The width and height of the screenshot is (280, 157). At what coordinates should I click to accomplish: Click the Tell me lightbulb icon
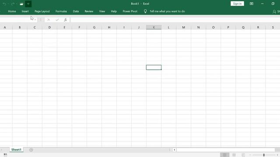click(x=145, y=11)
